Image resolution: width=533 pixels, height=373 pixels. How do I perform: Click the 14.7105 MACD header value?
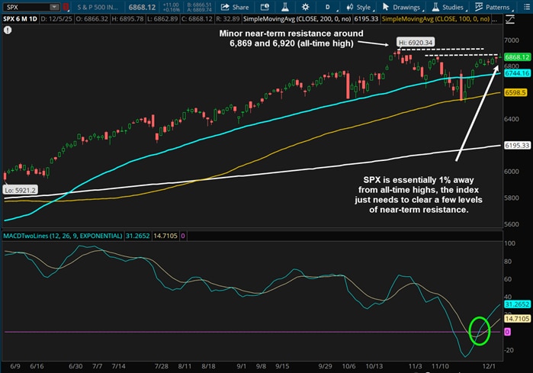coord(165,236)
